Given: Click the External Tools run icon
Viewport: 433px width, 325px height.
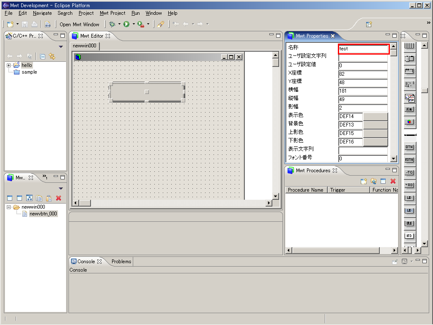Looking at the screenshot, I should point(141,24).
